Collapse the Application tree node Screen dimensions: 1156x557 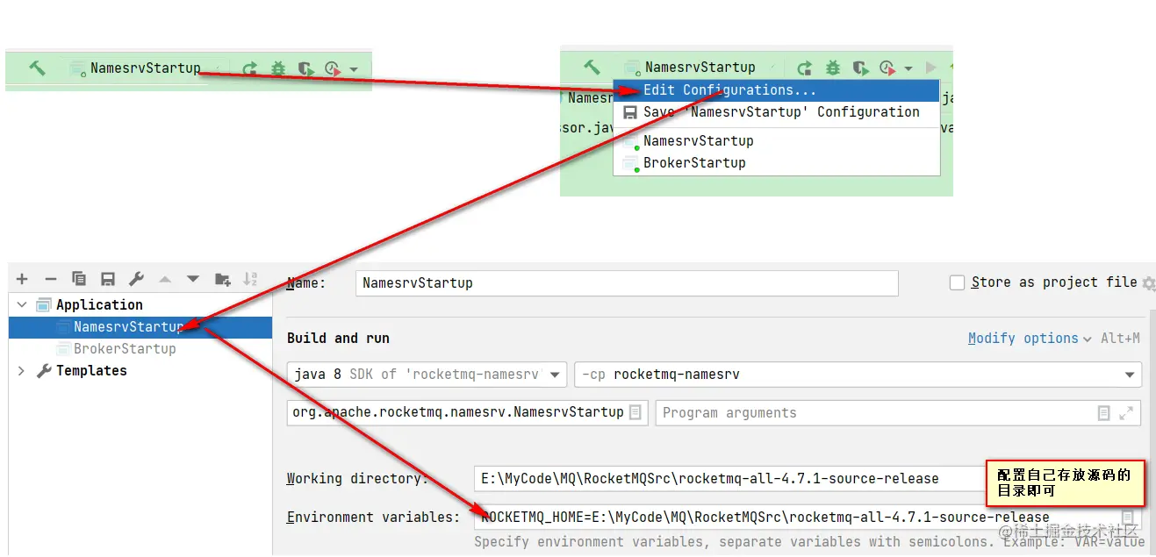[21, 305]
